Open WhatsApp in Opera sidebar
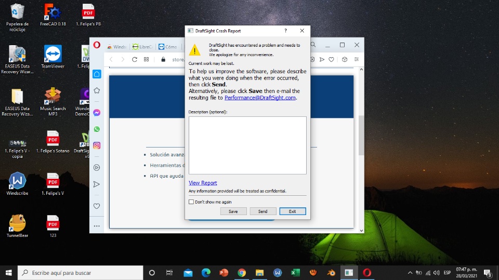Image resolution: width=499 pixels, height=280 pixels. coord(97,129)
